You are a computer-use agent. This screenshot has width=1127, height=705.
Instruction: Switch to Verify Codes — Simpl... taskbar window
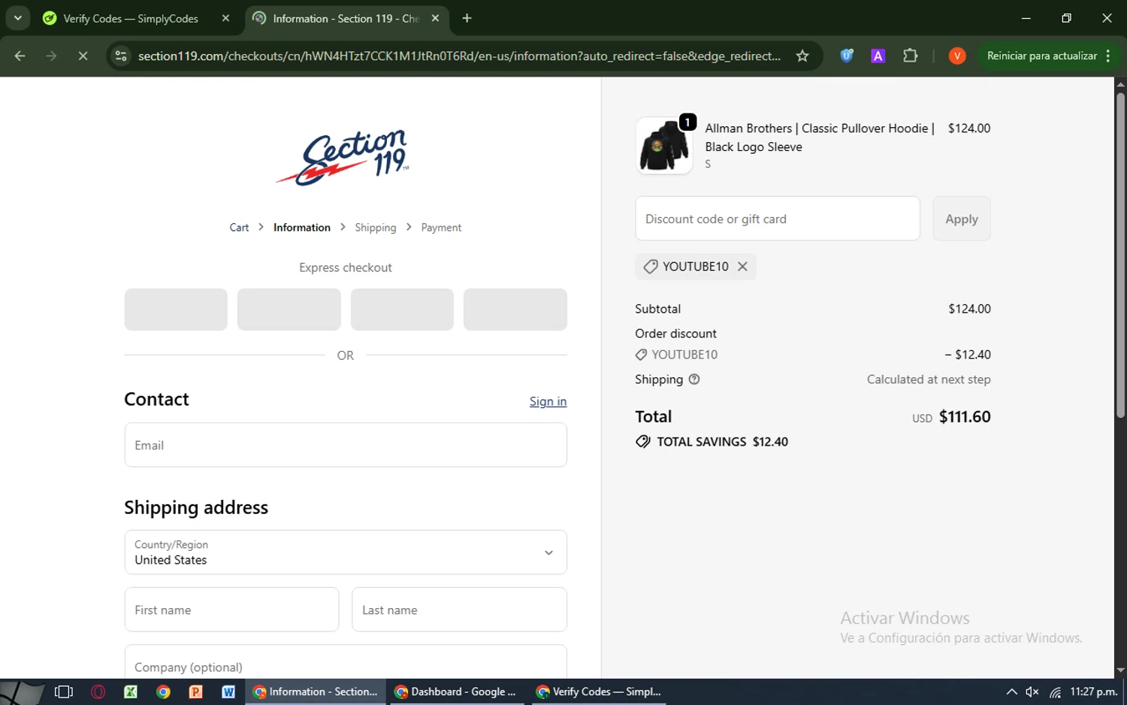point(598,691)
